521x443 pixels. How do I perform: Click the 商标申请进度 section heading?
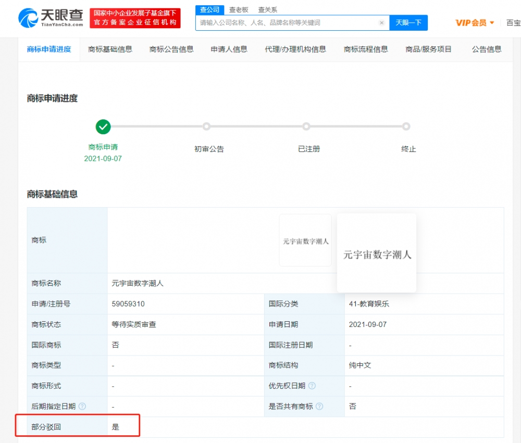[52, 98]
